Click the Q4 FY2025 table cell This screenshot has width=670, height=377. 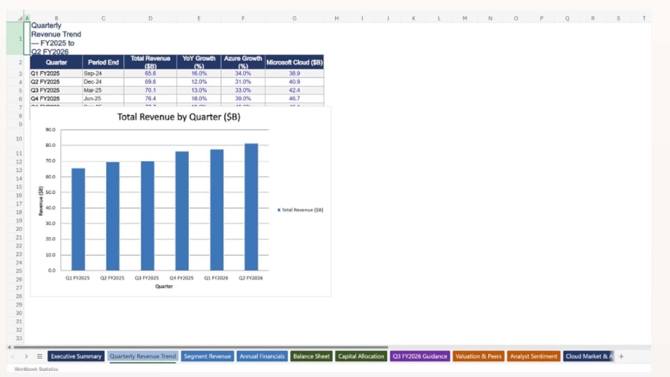click(x=56, y=98)
